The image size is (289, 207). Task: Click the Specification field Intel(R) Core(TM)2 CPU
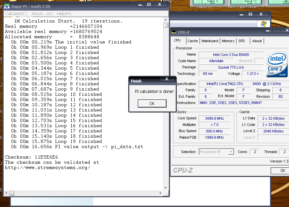(x=244, y=84)
